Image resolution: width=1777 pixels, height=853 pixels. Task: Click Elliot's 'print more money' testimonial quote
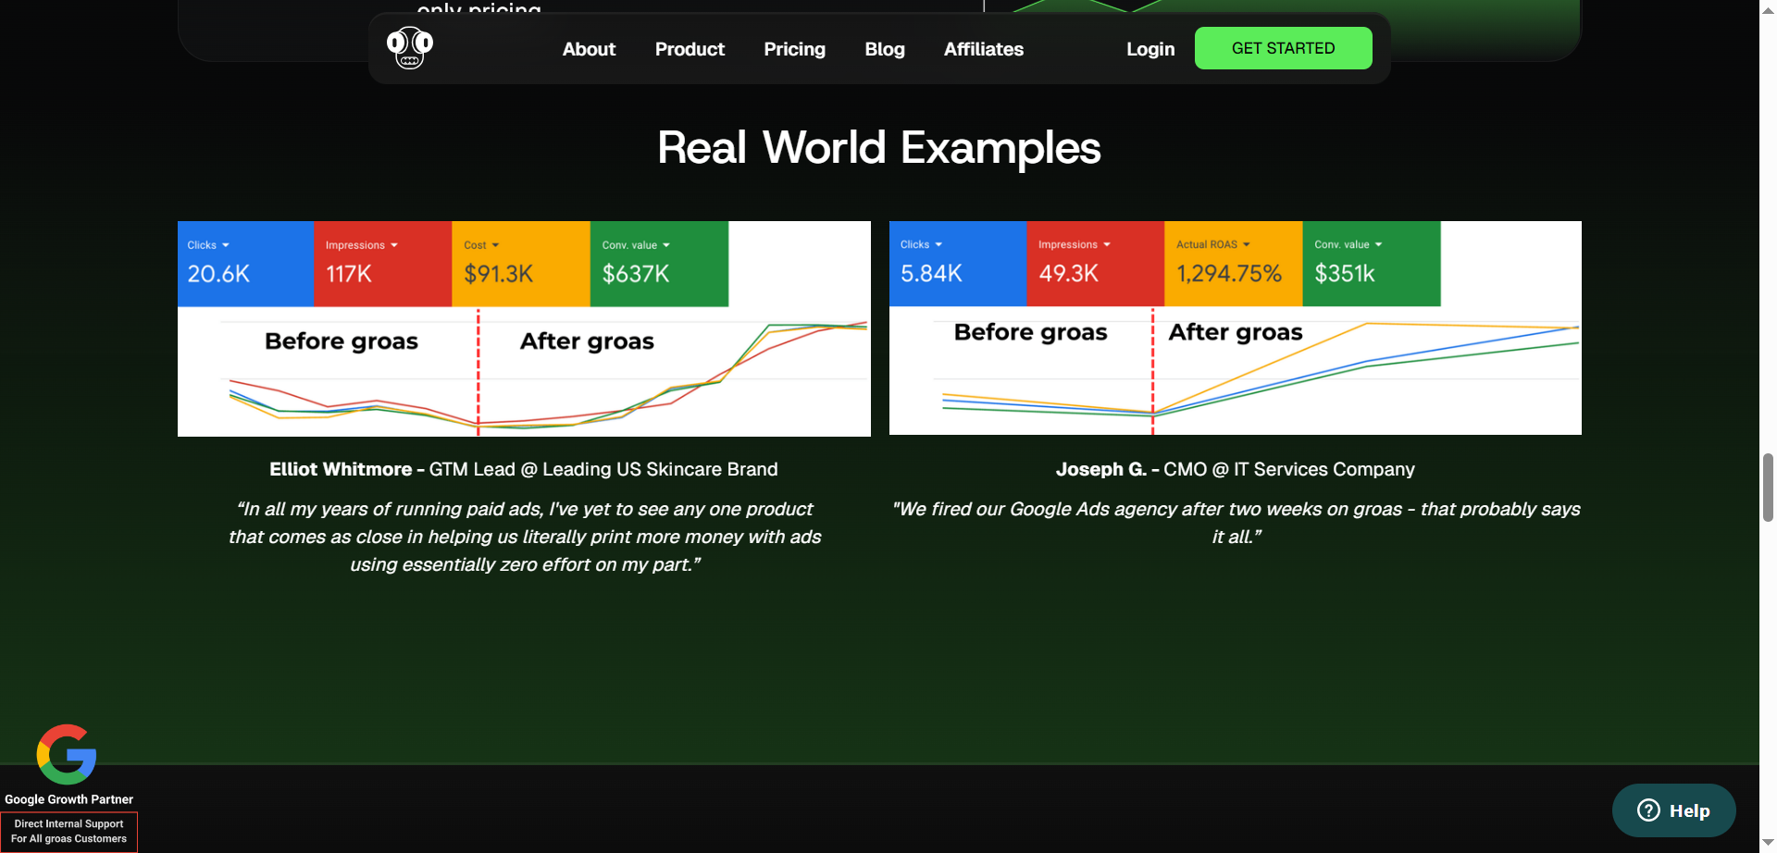pos(525,537)
